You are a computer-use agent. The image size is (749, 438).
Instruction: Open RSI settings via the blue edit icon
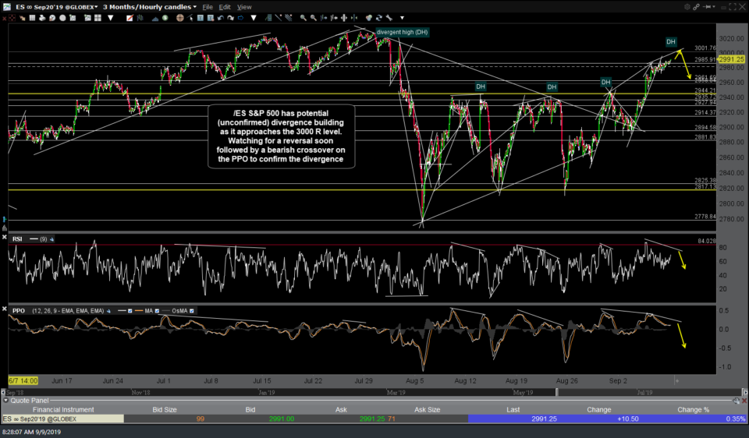point(51,239)
